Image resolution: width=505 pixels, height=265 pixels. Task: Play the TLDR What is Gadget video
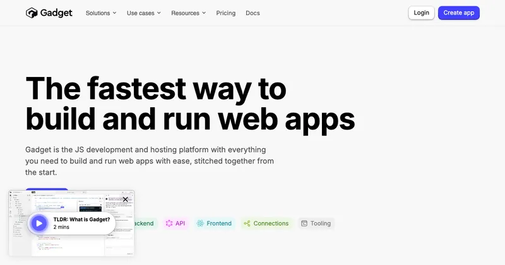39,223
